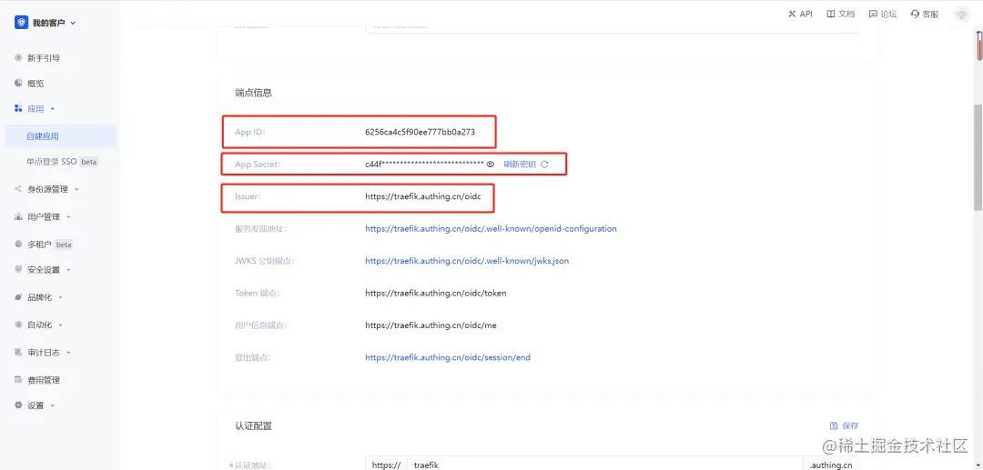Click the 审计日志 log icon

click(x=18, y=353)
